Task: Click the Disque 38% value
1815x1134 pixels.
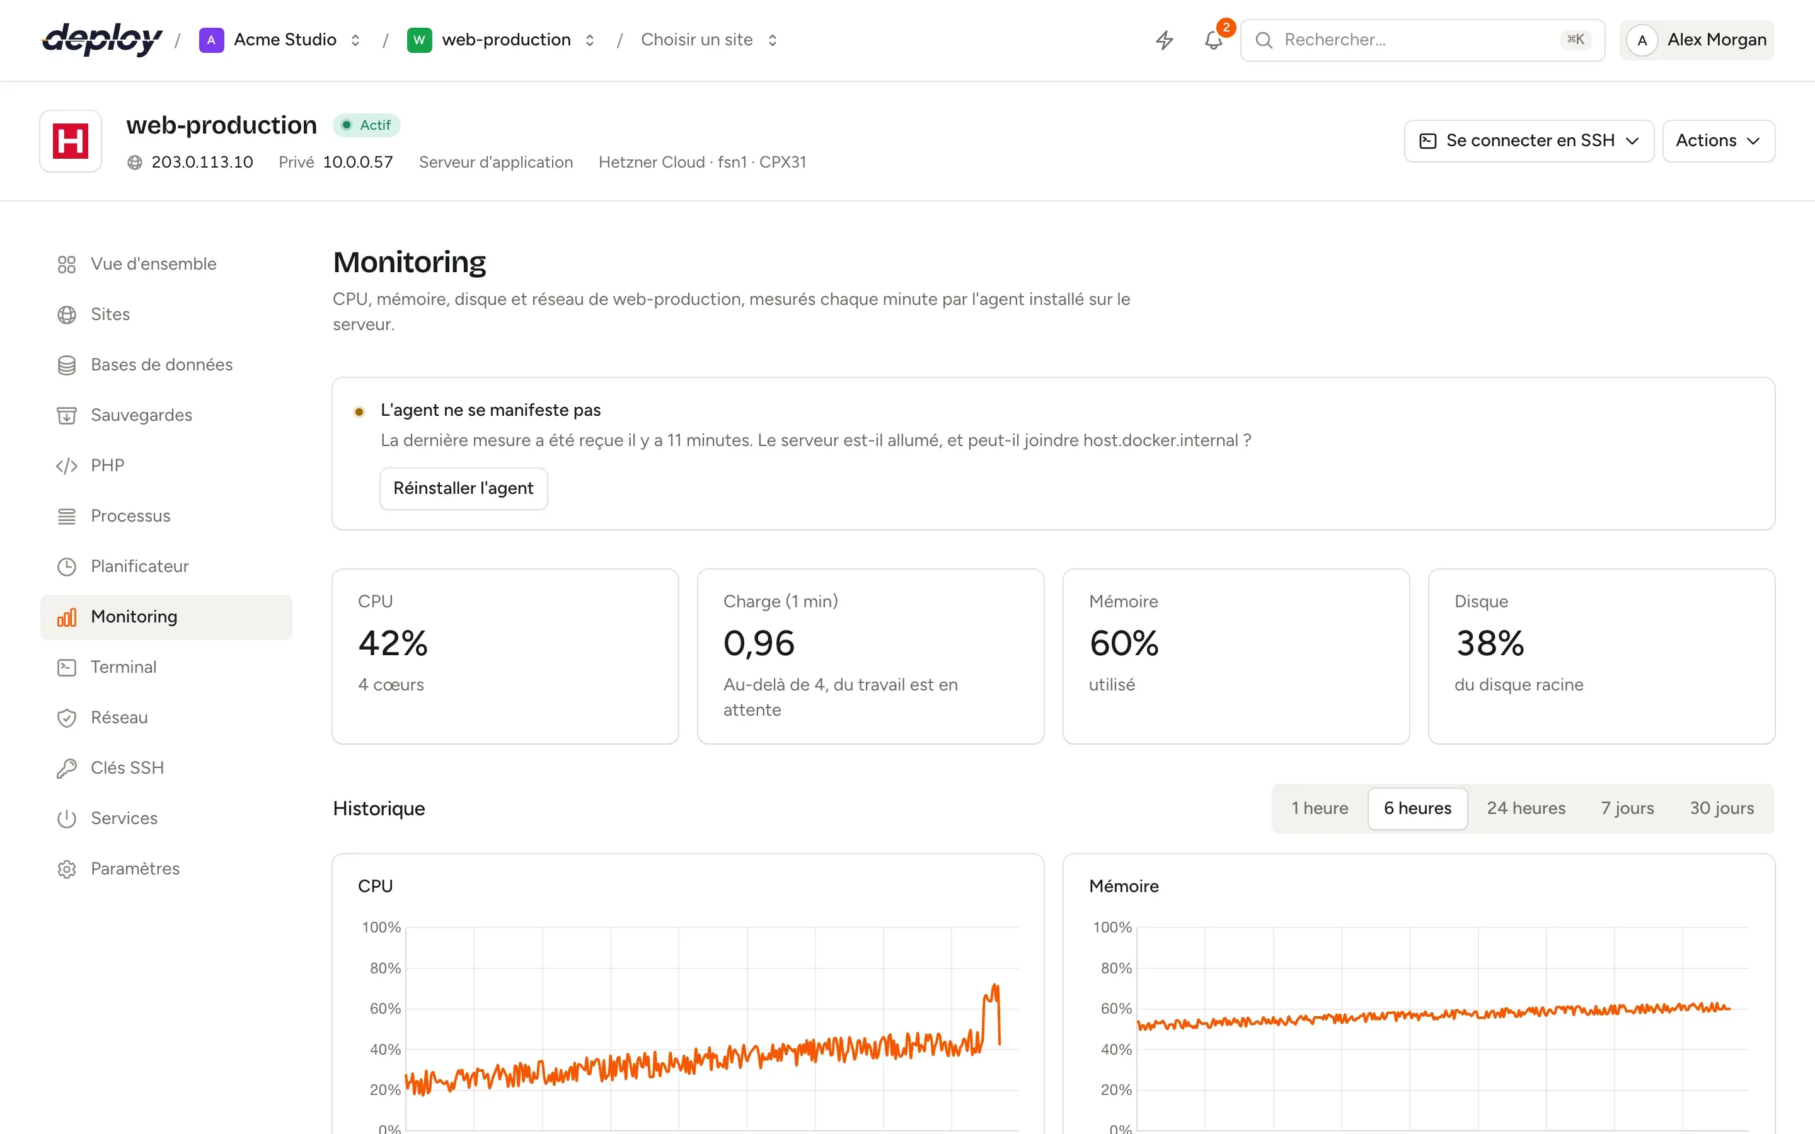Action: pos(1490,643)
